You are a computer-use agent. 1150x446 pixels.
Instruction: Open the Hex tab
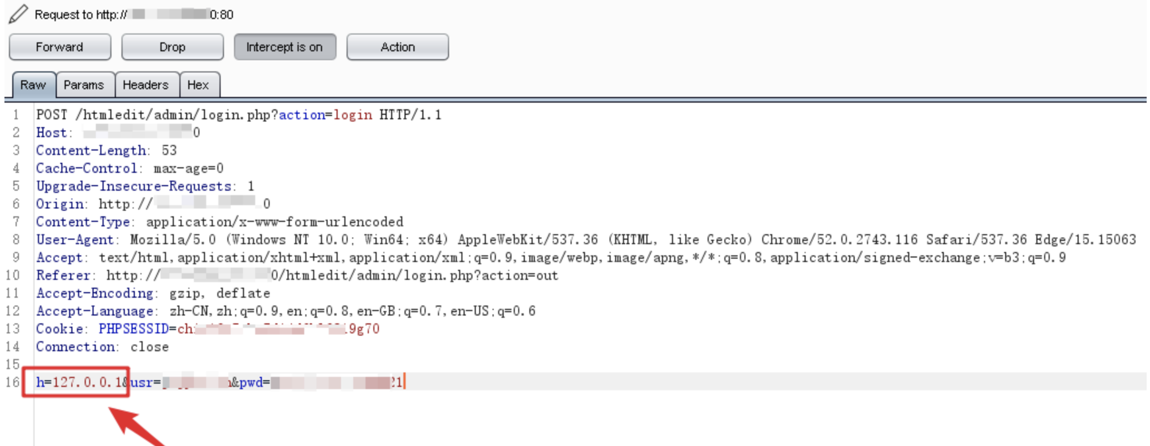(x=198, y=85)
